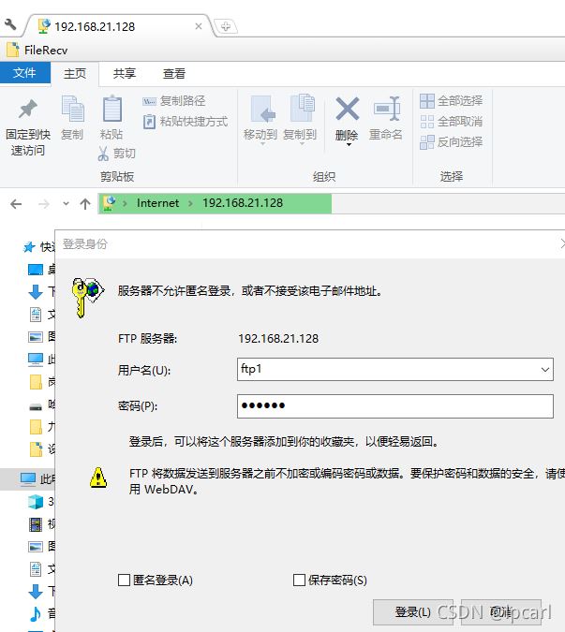Screen dimensions: 565x632
Task: Expand the chevron before Internet in address bar
Action: (125, 203)
